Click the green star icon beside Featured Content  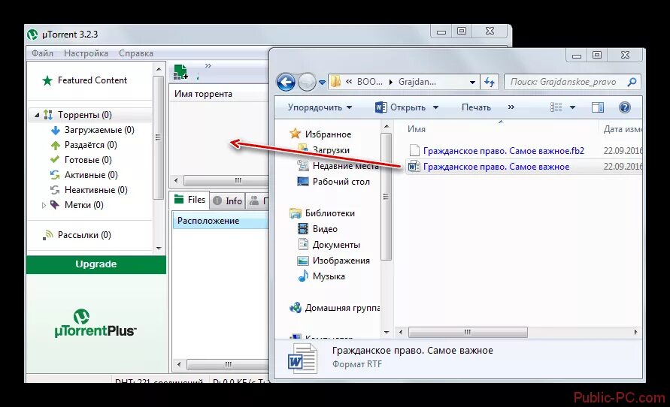(47, 80)
